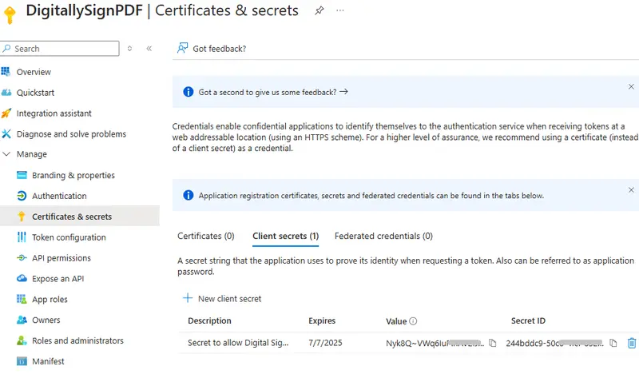Open Token configuration
639x374 pixels.
[x=69, y=237]
